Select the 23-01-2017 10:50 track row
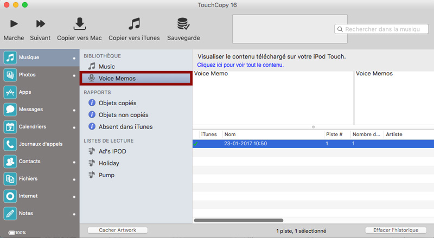 (x=313, y=144)
